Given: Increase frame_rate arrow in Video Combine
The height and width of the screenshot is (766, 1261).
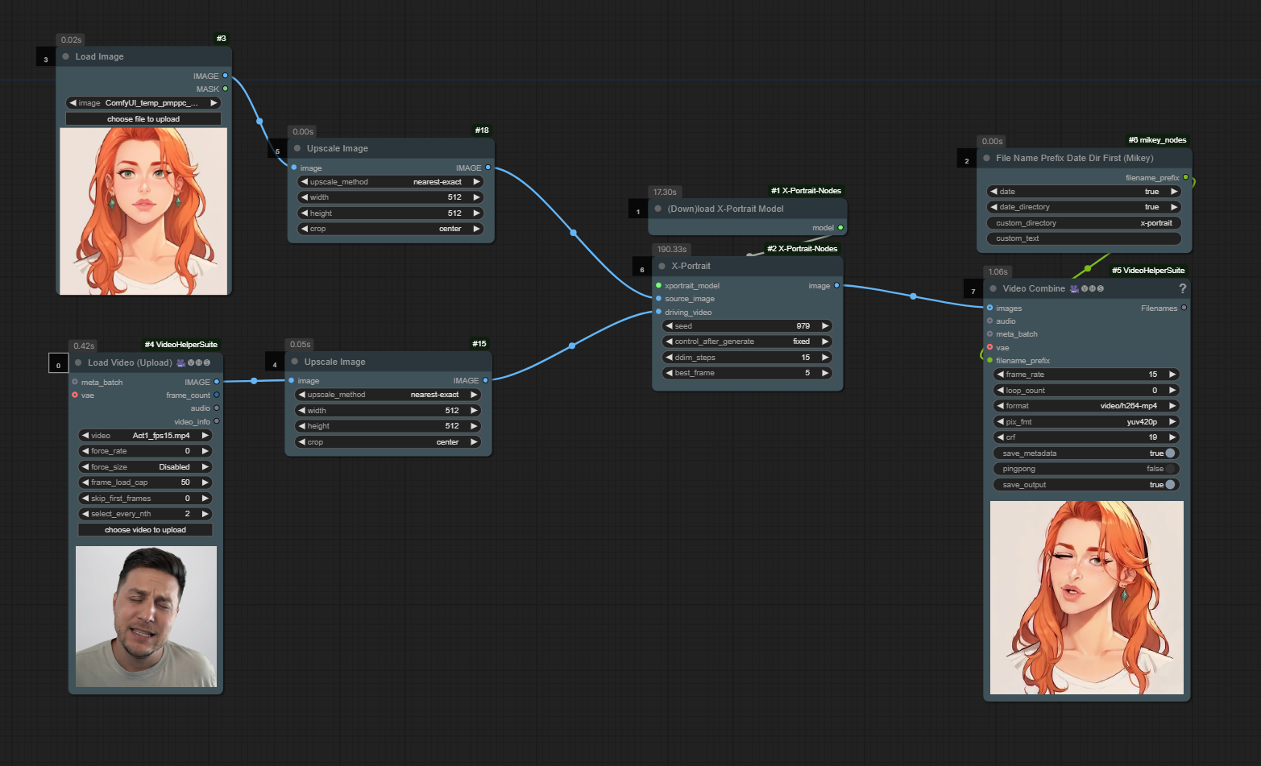Looking at the screenshot, I should (x=1172, y=375).
